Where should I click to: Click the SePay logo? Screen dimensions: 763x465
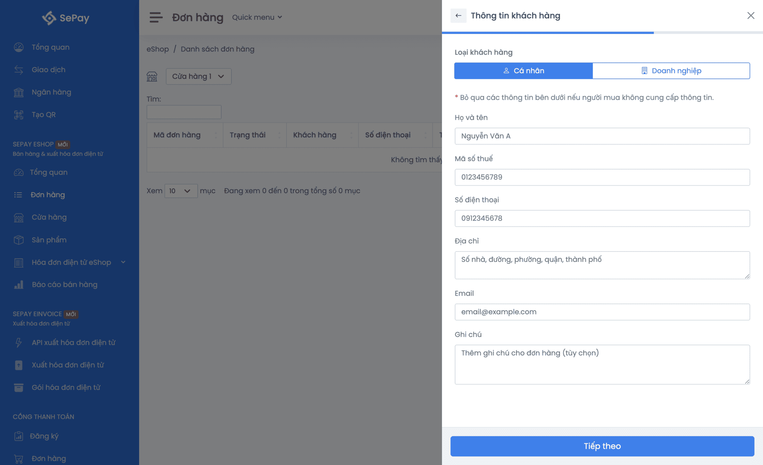coord(66,18)
